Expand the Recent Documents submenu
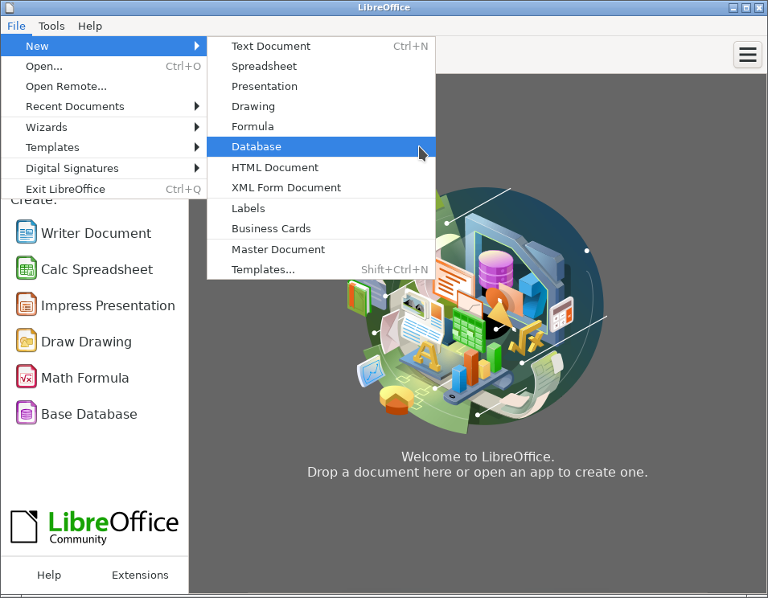768x598 pixels. click(104, 106)
